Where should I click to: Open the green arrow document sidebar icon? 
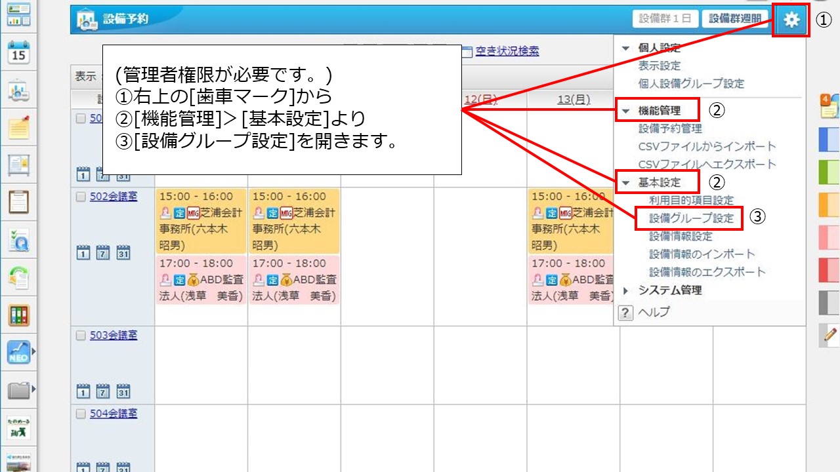click(x=19, y=278)
